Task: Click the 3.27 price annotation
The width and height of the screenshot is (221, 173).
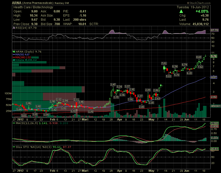Action: pos(127,86)
